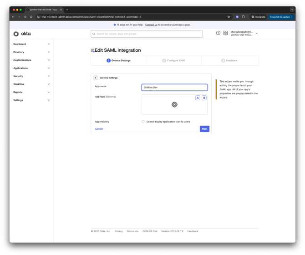Cancel editing the SAML integration

click(x=99, y=129)
